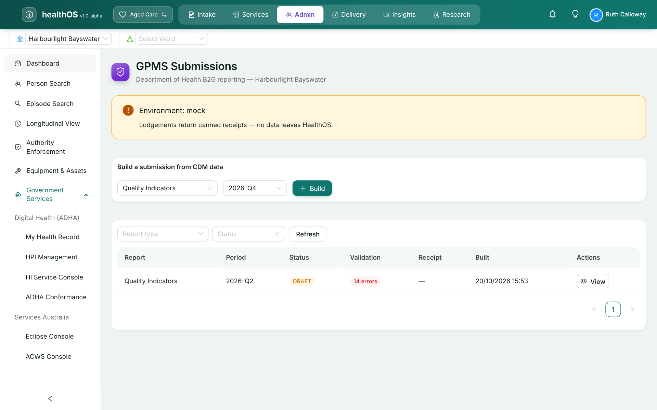657x410 pixels.
Task: Open the Delivery tab
Action: [349, 15]
